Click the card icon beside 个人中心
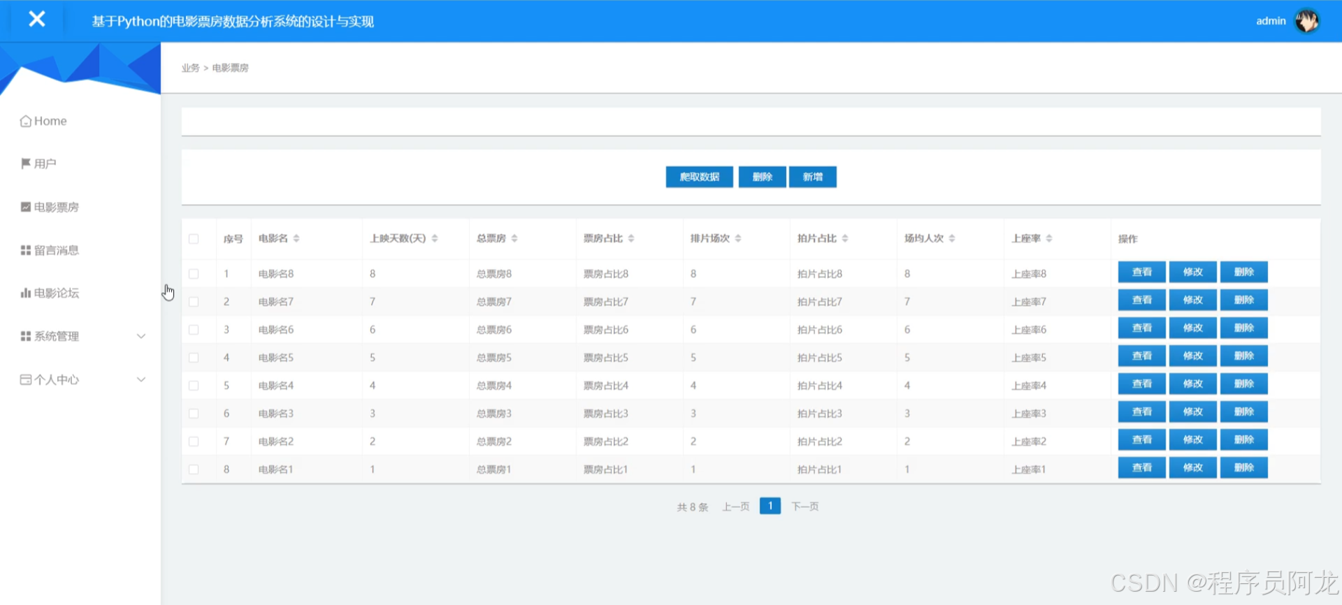Screen dimensions: 1342x605 [26, 379]
